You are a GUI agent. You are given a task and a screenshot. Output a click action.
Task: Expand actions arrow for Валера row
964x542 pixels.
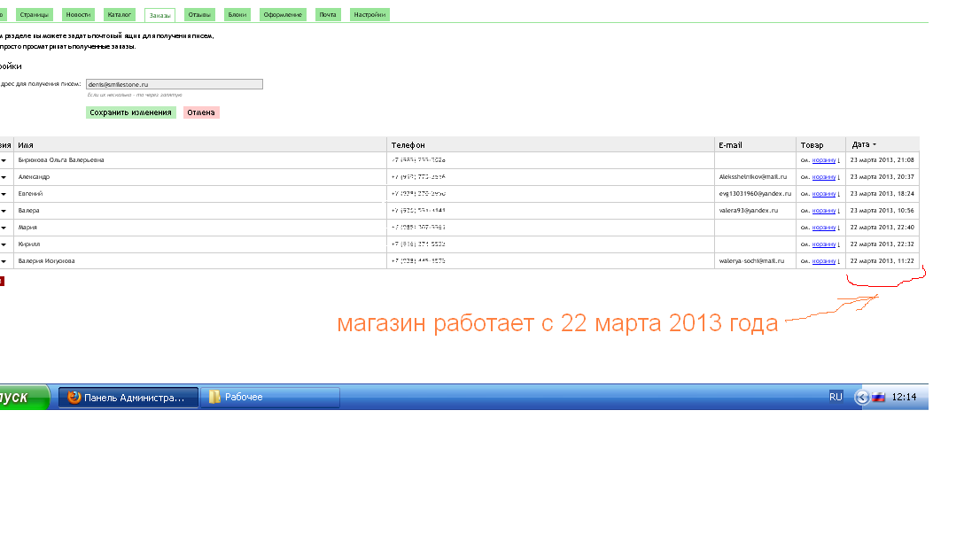pos(4,211)
